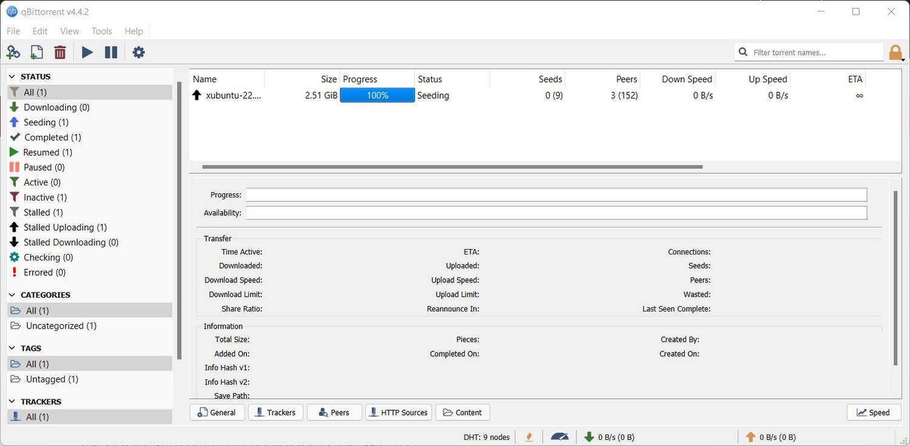
Task: Open the Tools menu
Action: pos(101,31)
